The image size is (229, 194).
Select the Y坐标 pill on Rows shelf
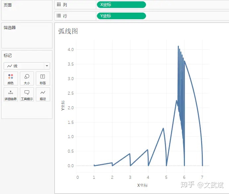pos(121,16)
